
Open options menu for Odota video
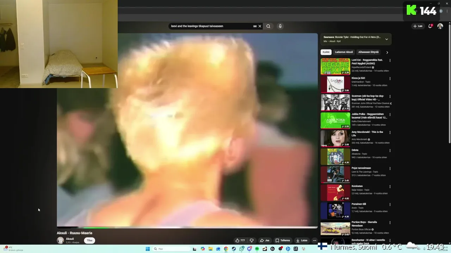tap(390, 150)
